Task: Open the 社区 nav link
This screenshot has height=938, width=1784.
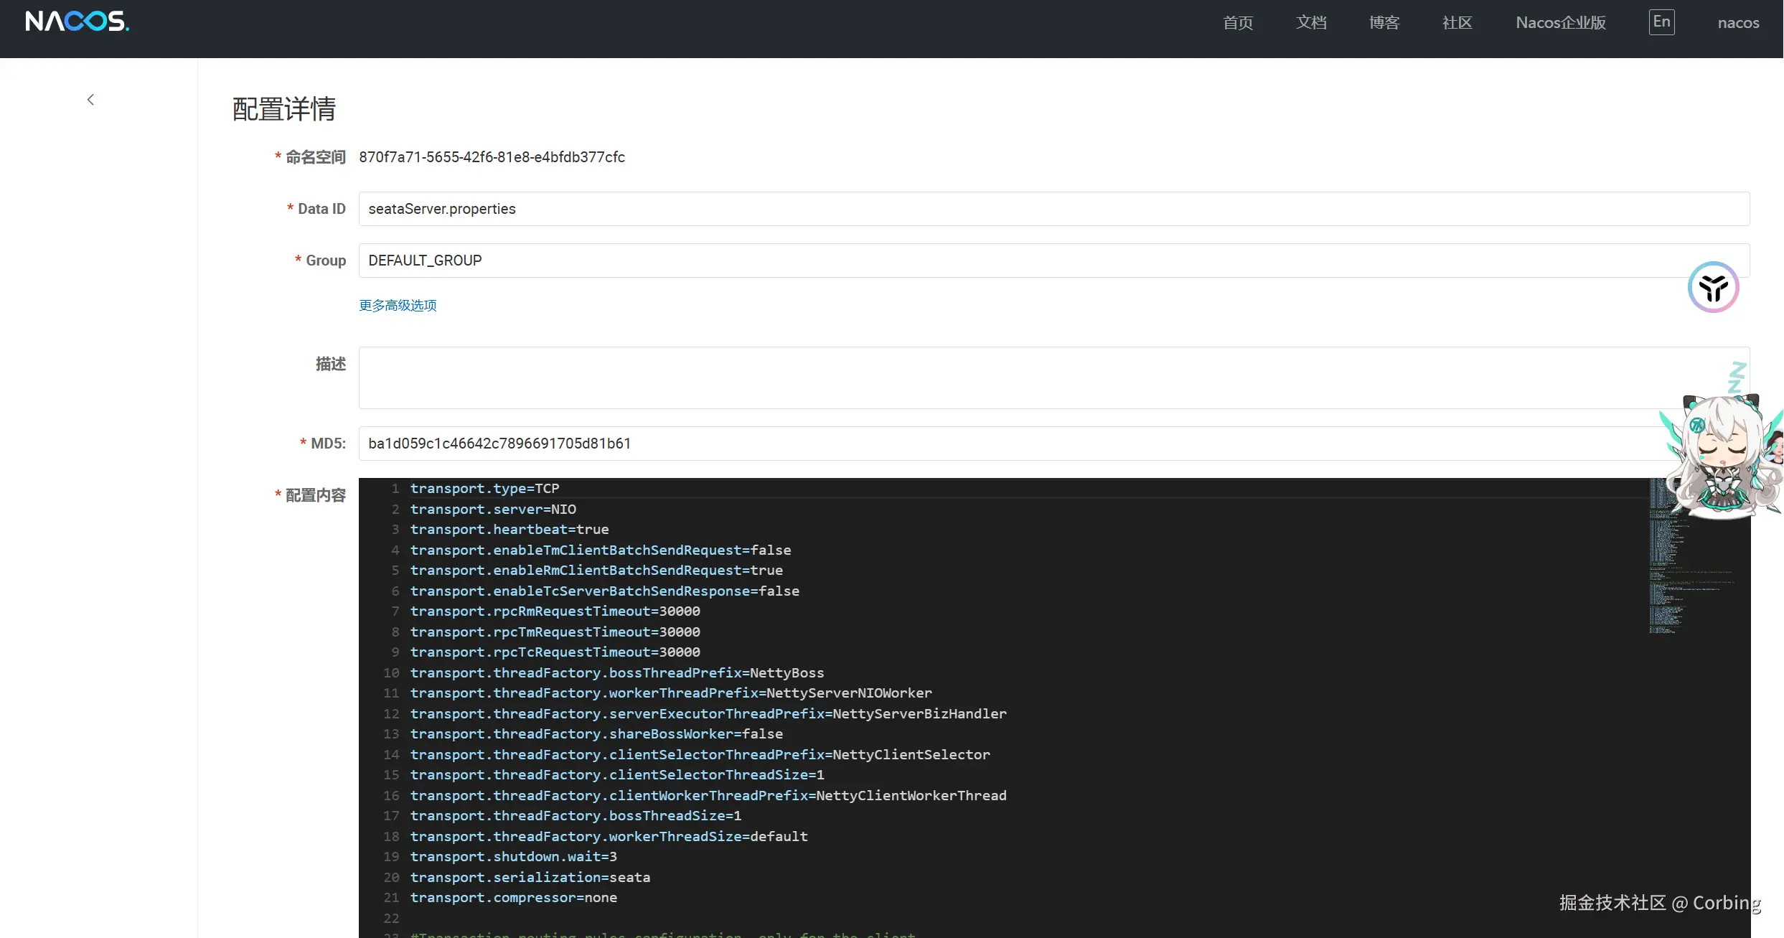Action: [x=1457, y=23]
